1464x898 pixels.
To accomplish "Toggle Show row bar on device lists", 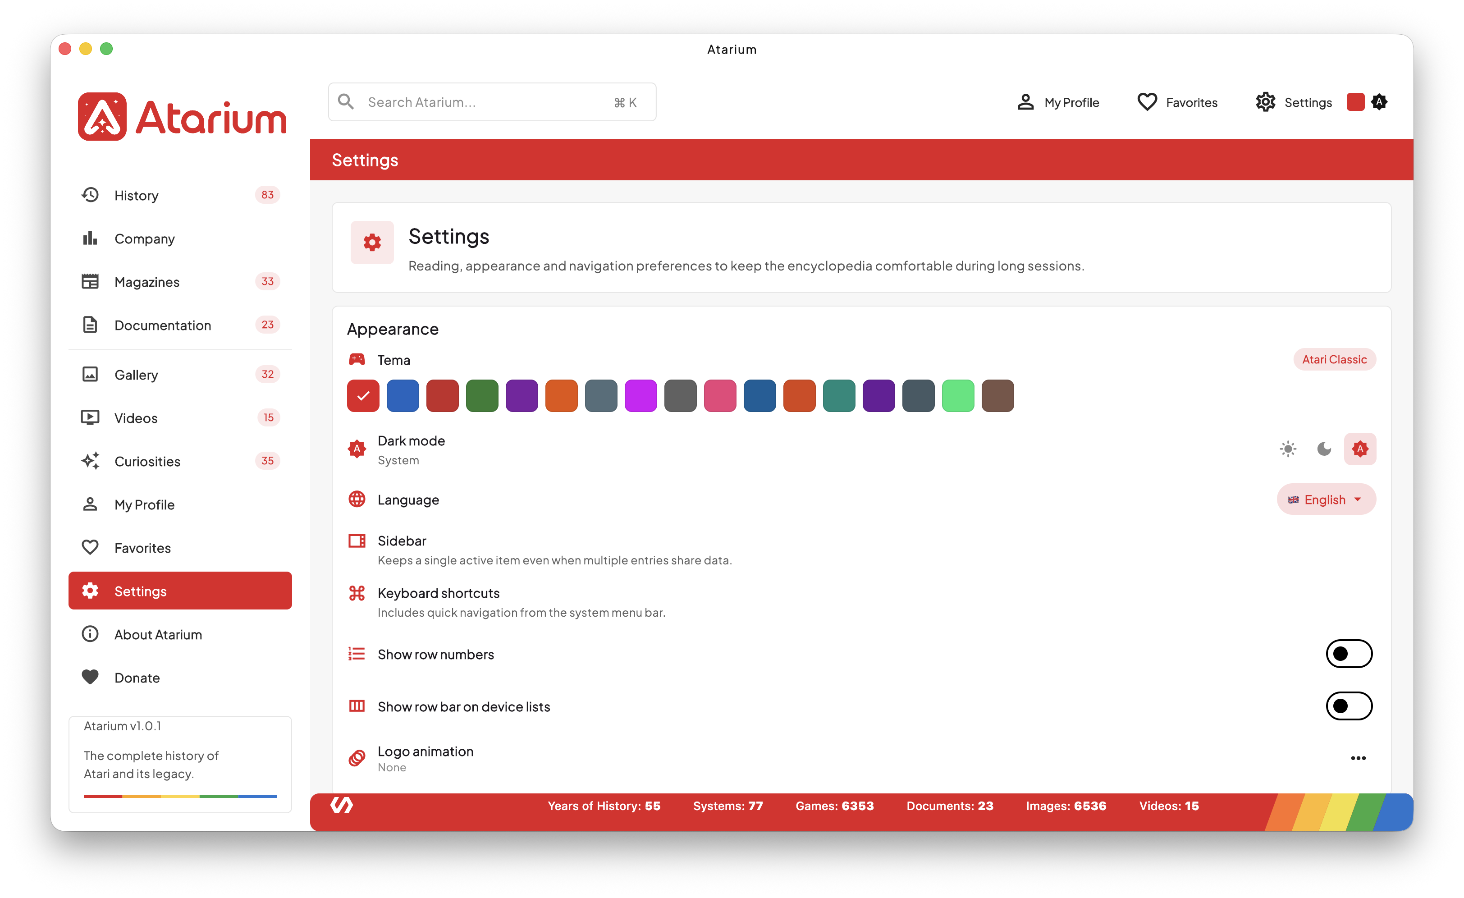I will (1349, 706).
